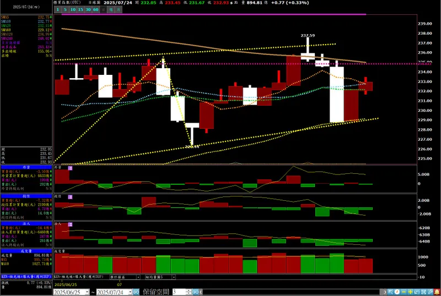Click the horizontal chart scrollbar track
The image size is (441, 296).
tap(291, 292)
